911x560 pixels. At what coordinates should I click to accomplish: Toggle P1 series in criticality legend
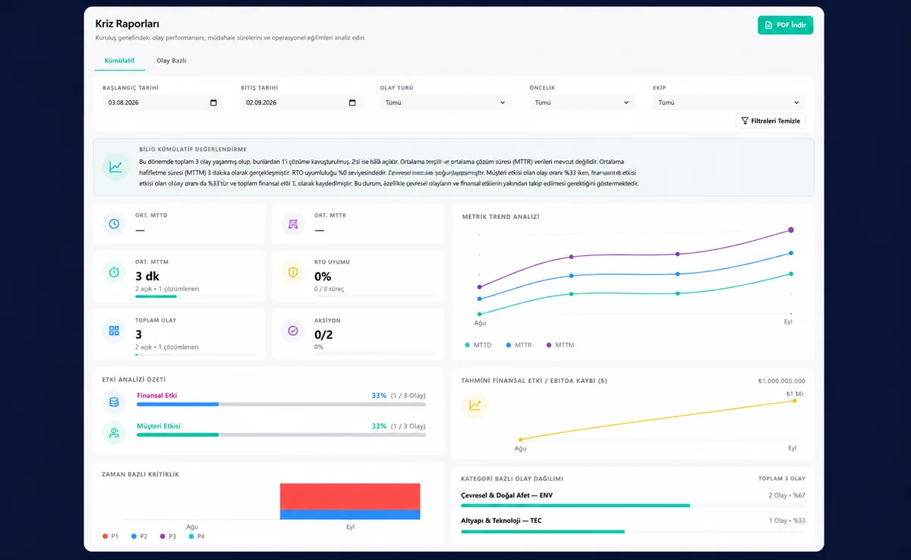pyautogui.click(x=110, y=536)
